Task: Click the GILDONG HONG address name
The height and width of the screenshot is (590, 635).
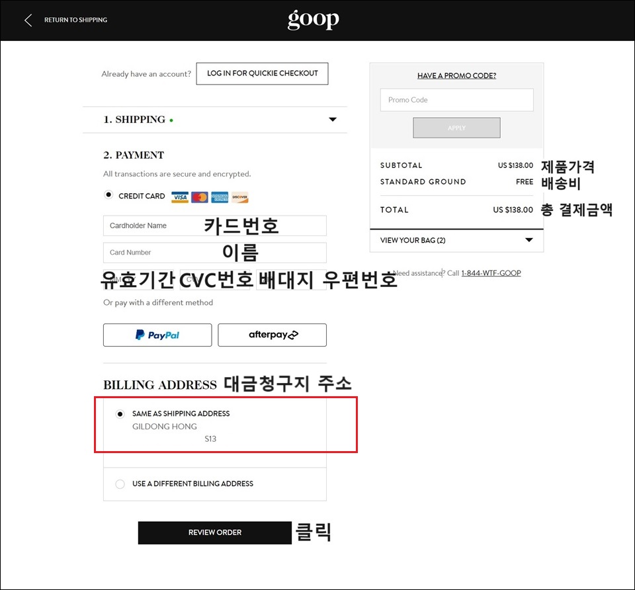Action: [165, 427]
